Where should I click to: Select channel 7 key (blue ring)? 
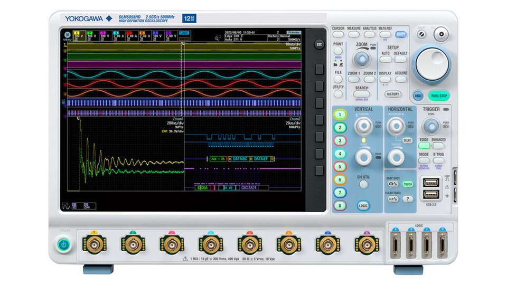coord(340,192)
